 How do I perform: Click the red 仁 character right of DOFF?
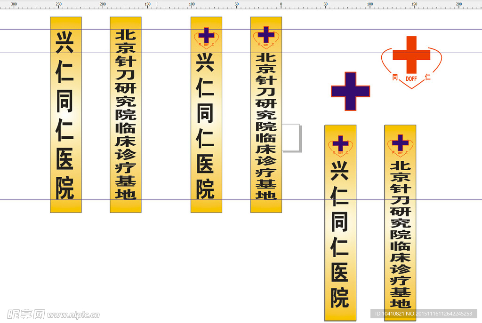[x=427, y=78]
